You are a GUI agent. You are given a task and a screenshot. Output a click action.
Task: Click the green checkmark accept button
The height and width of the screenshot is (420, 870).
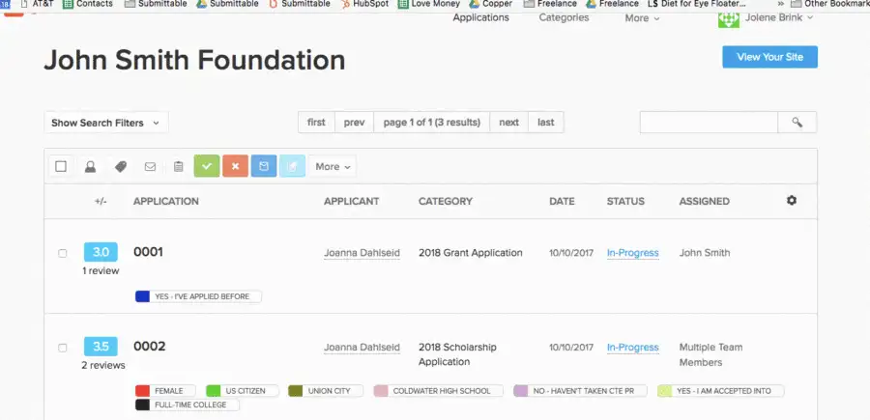[207, 166]
